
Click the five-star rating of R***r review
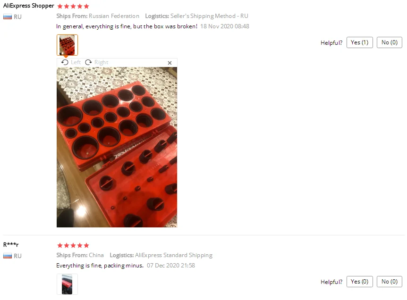click(x=73, y=245)
